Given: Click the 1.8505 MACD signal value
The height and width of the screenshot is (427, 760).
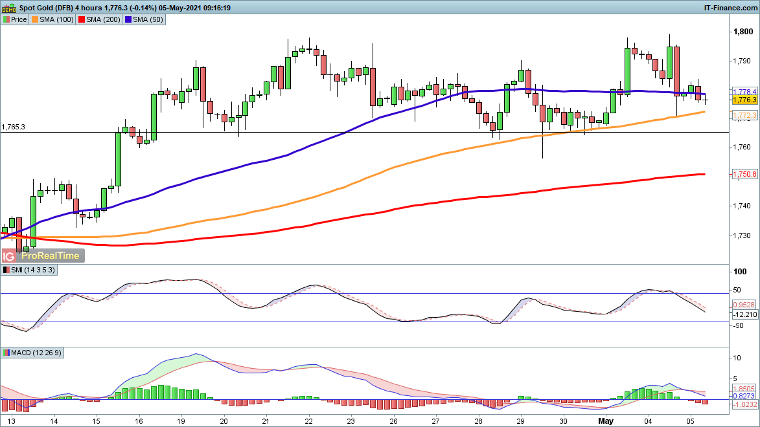Looking at the screenshot, I should coord(744,389).
